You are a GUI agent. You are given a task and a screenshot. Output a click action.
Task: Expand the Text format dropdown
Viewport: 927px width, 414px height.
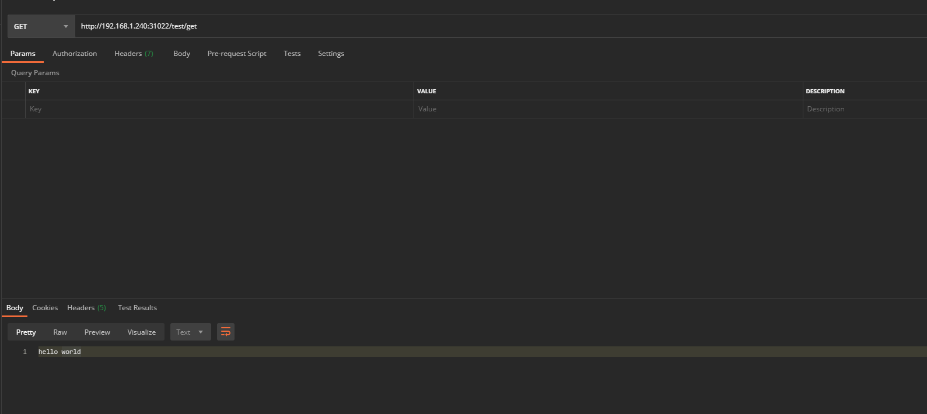pyautogui.click(x=190, y=332)
